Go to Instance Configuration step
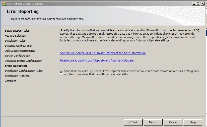 click(19, 46)
